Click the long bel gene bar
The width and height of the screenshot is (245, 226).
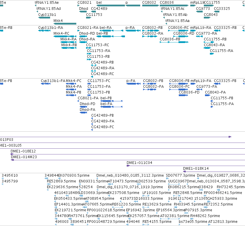coord(111,5)
